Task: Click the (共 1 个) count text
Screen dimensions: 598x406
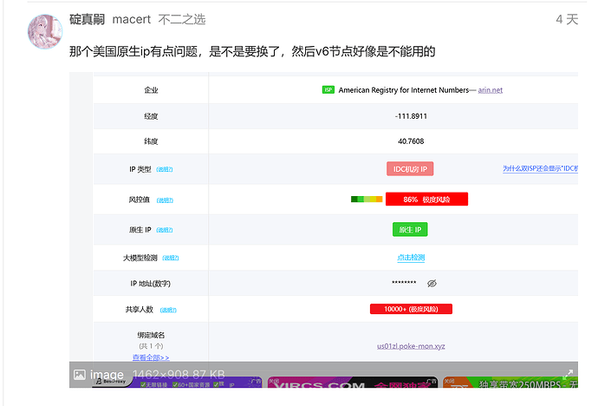Action: tap(151, 346)
